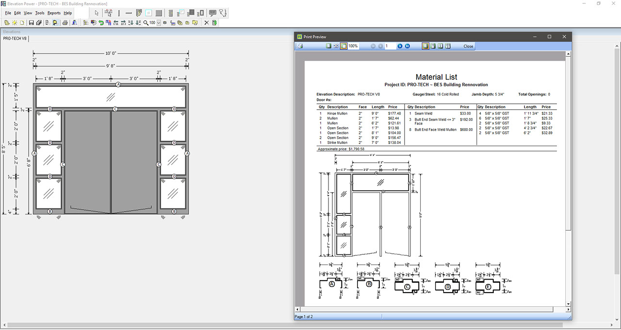The height and width of the screenshot is (330, 621).
Task: Click the printer icon in main toolbar
Action: 65,23
